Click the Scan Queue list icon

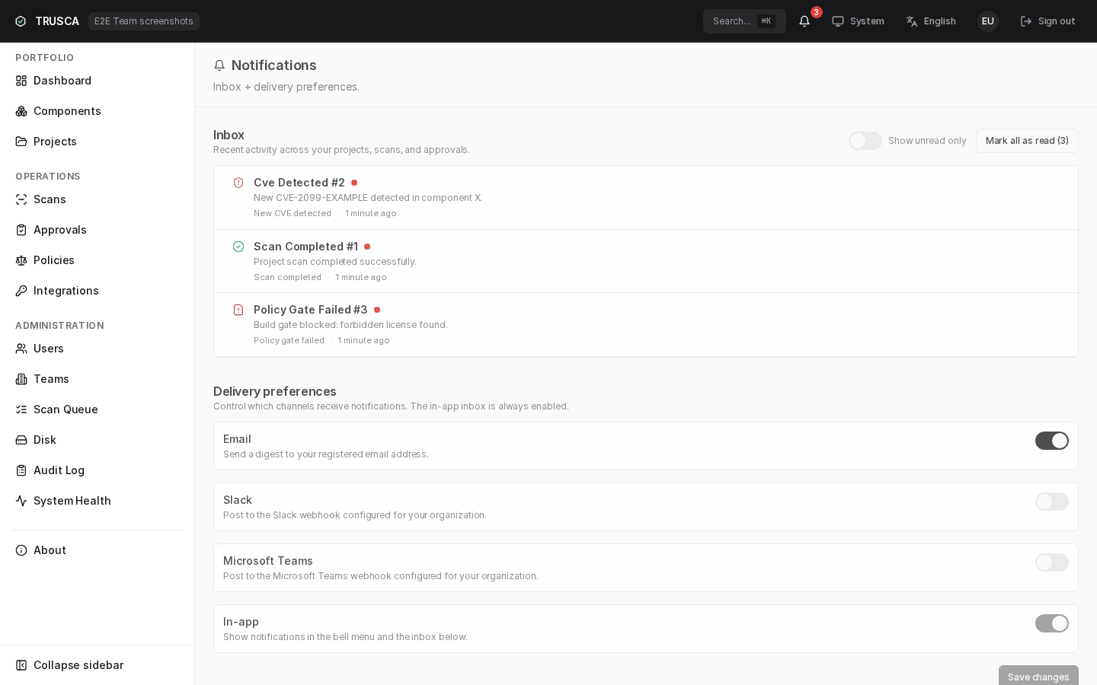coord(21,409)
